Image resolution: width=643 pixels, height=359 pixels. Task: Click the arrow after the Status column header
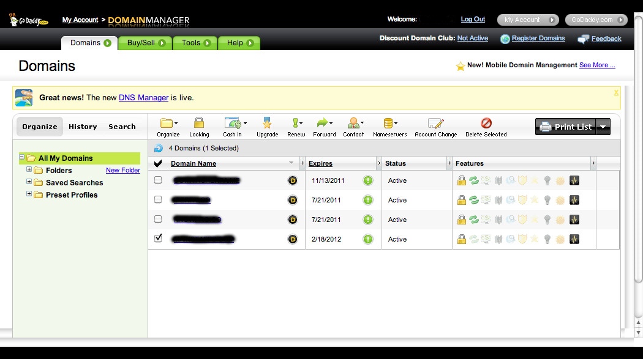click(x=449, y=163)
